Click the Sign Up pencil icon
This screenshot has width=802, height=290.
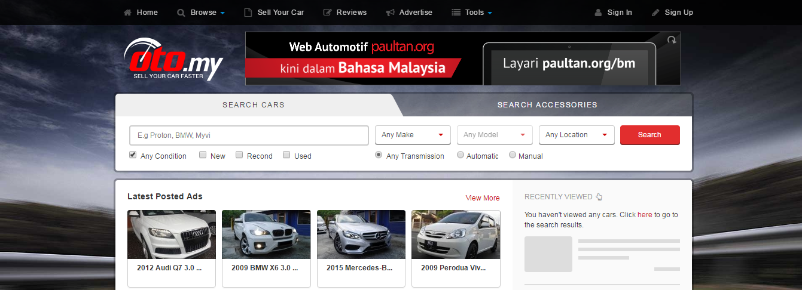[655, 13]
